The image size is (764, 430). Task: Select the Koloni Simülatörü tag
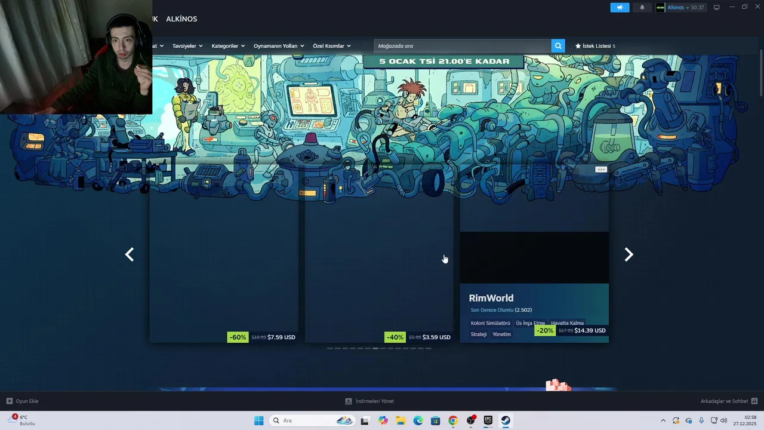[491, 323]
